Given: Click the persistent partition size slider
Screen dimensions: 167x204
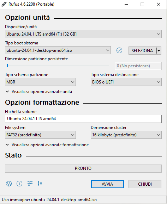Looking at the screenshot, I should pyautogui.click(x=58, y=66).
